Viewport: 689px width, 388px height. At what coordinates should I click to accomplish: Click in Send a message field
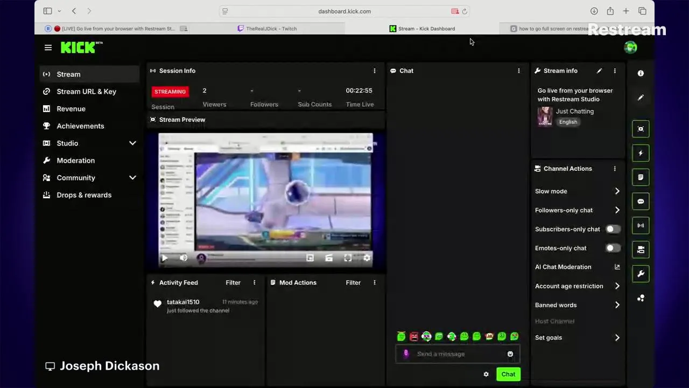[458, 354]
